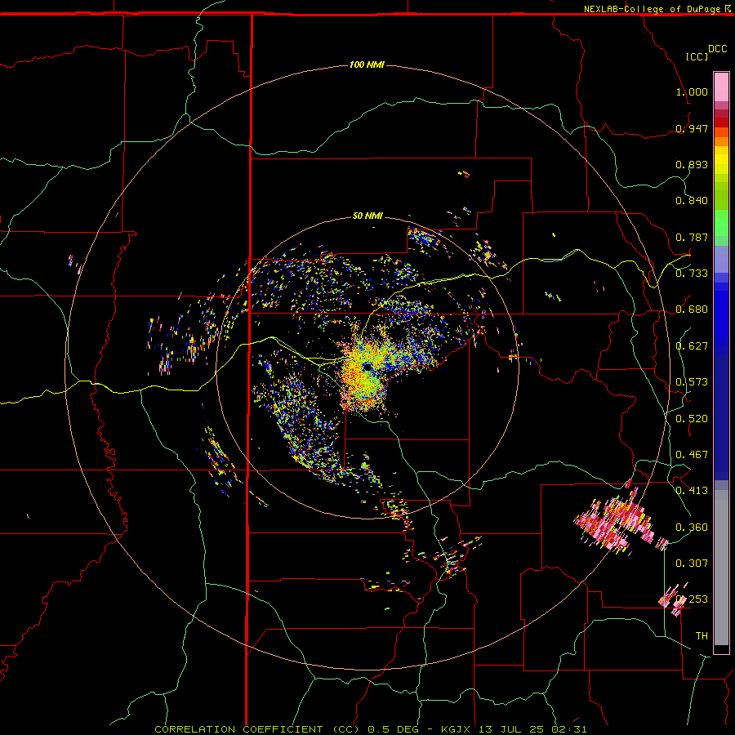Click the NEXLAB-College of DuPage credit text

pyautogui.click(x=652, y=9)
